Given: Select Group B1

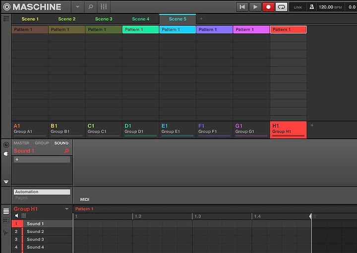Looking at the screenshot, I should [x=67, y=130].
